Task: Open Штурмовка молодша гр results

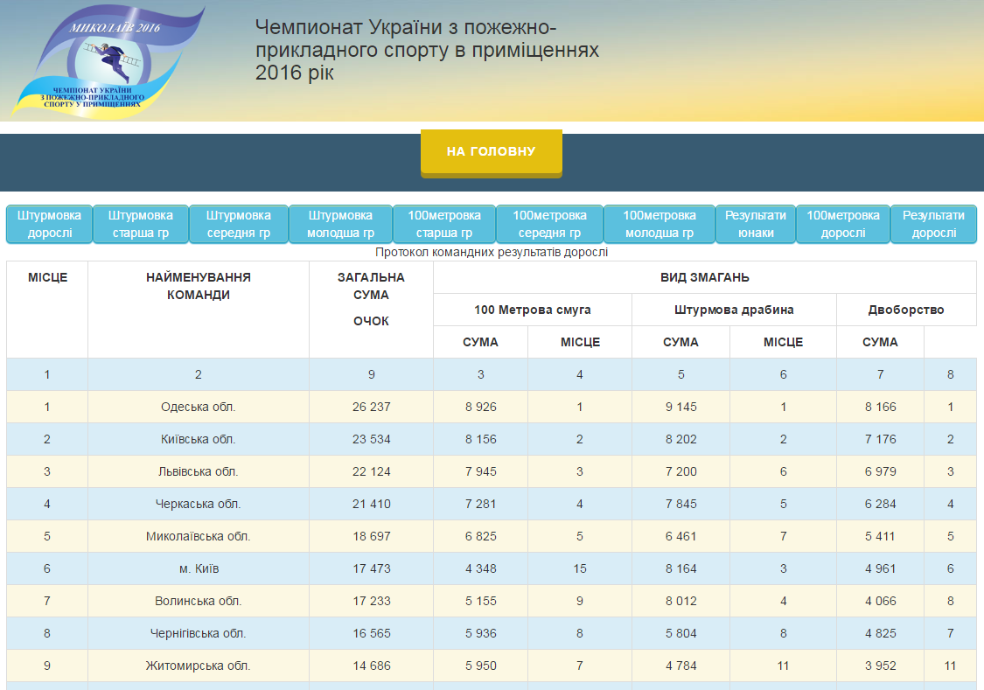Action: pos(340,224)
